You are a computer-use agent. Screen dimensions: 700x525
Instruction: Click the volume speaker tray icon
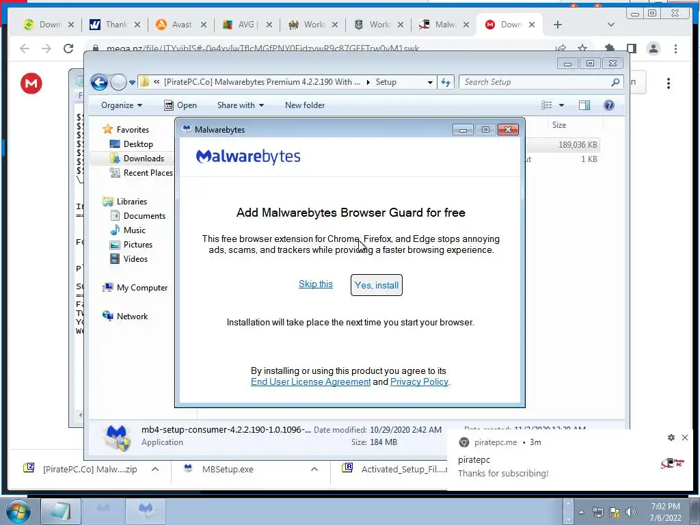[x=630, y=512]
